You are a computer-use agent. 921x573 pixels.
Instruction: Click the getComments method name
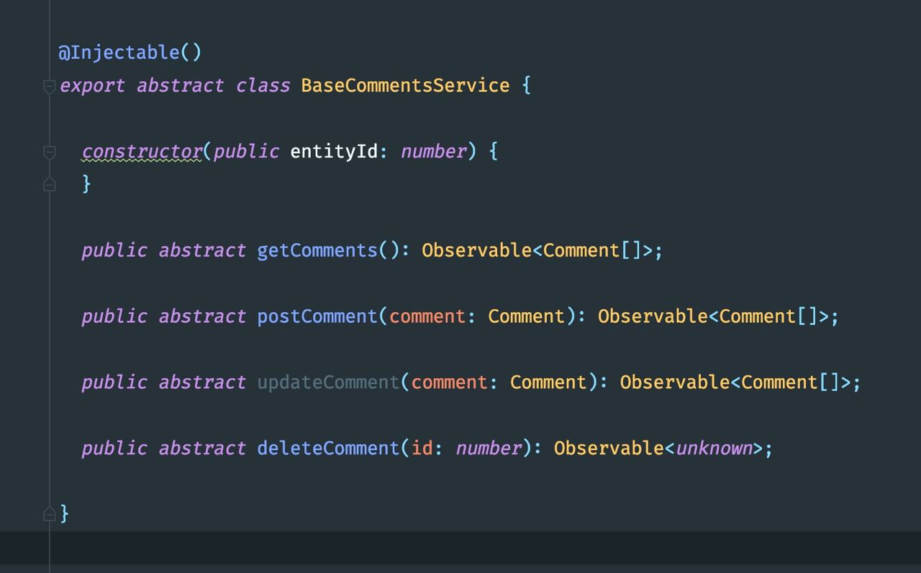(317, 250)
